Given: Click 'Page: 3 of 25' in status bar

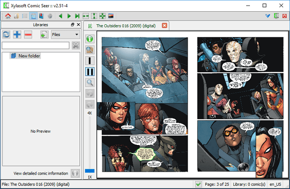Looking at the screenshot, I should point(217,184).
